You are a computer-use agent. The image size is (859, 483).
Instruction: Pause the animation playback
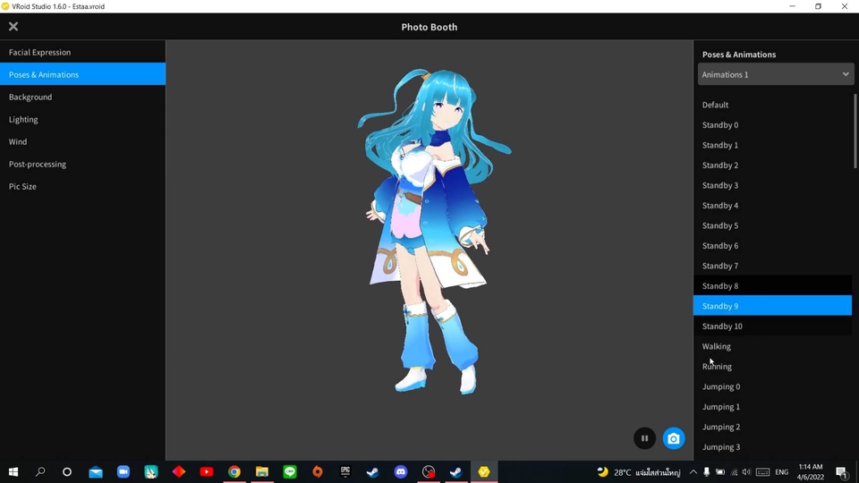point(644,438)
